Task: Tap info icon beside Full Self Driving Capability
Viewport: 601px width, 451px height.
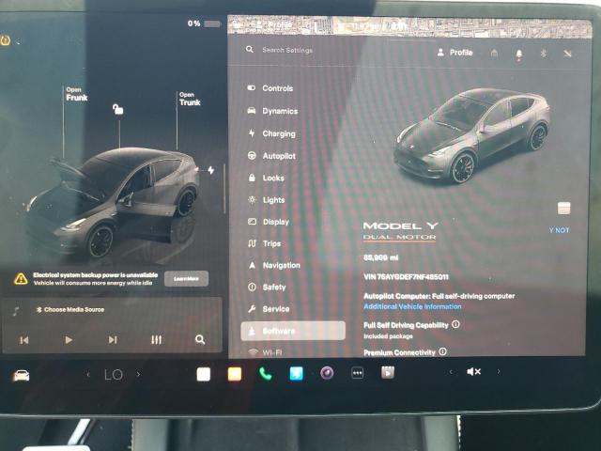Action: click(455, 324)
